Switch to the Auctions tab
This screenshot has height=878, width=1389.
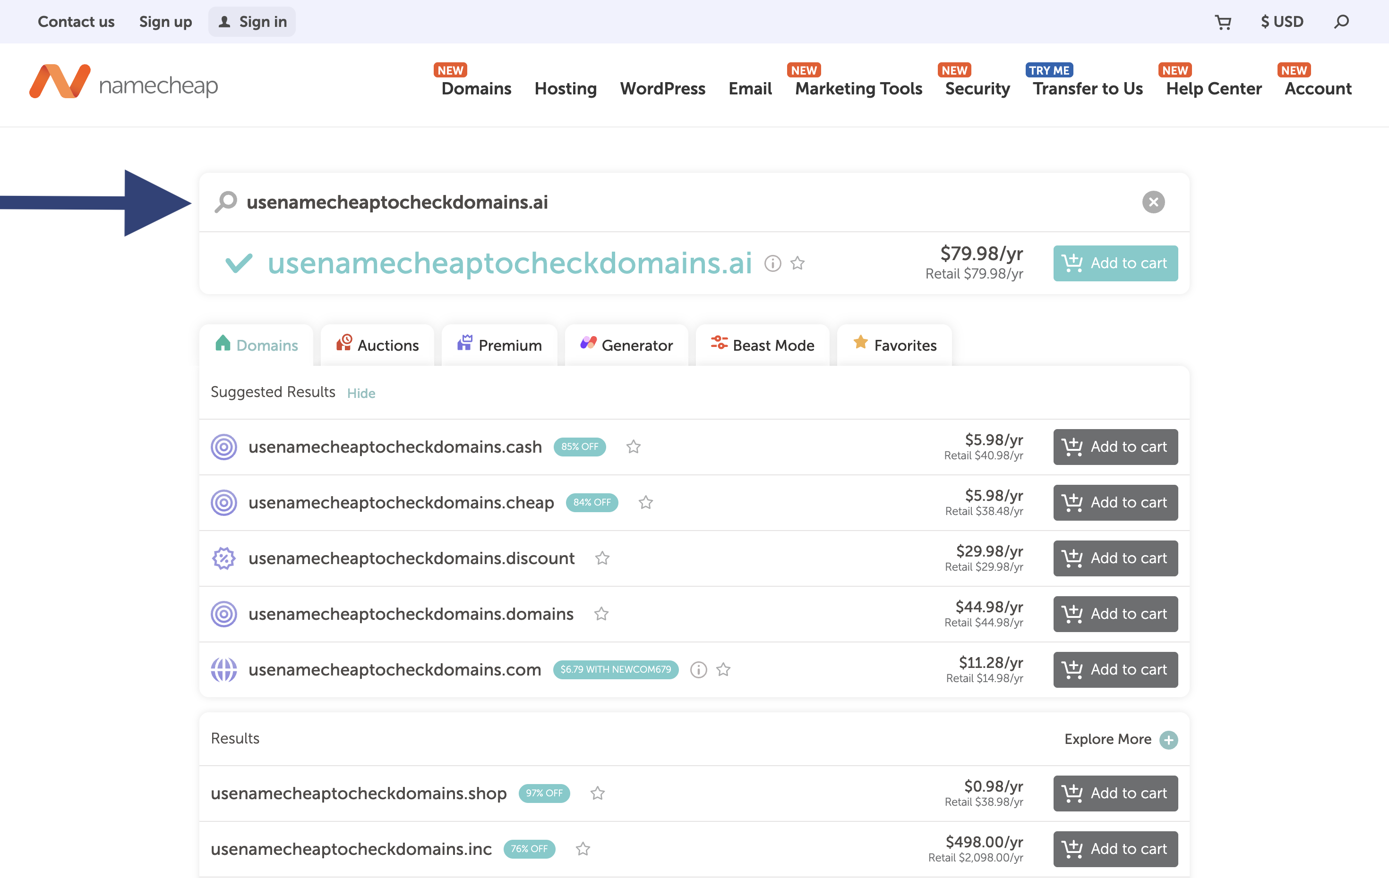[377, 344]
